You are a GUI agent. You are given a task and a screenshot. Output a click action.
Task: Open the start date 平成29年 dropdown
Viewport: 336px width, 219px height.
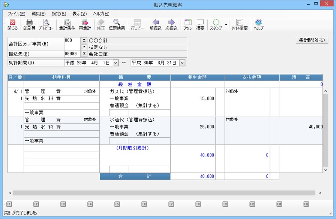point(115,63)
